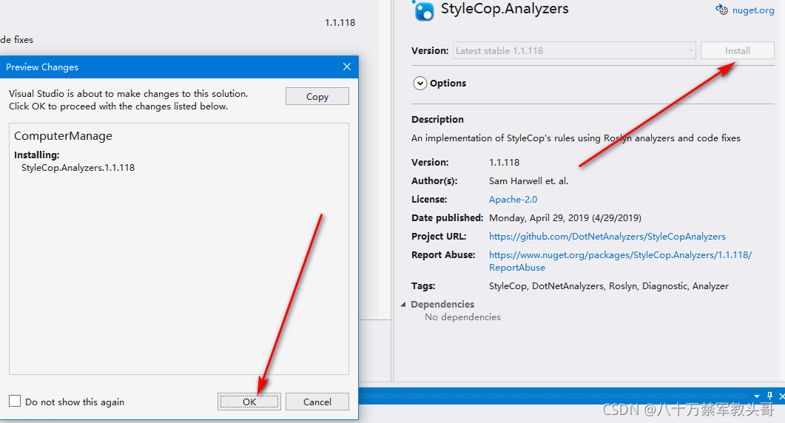Expand the Options section chevron
Screen dimensions: 785x423
(420, 83)
